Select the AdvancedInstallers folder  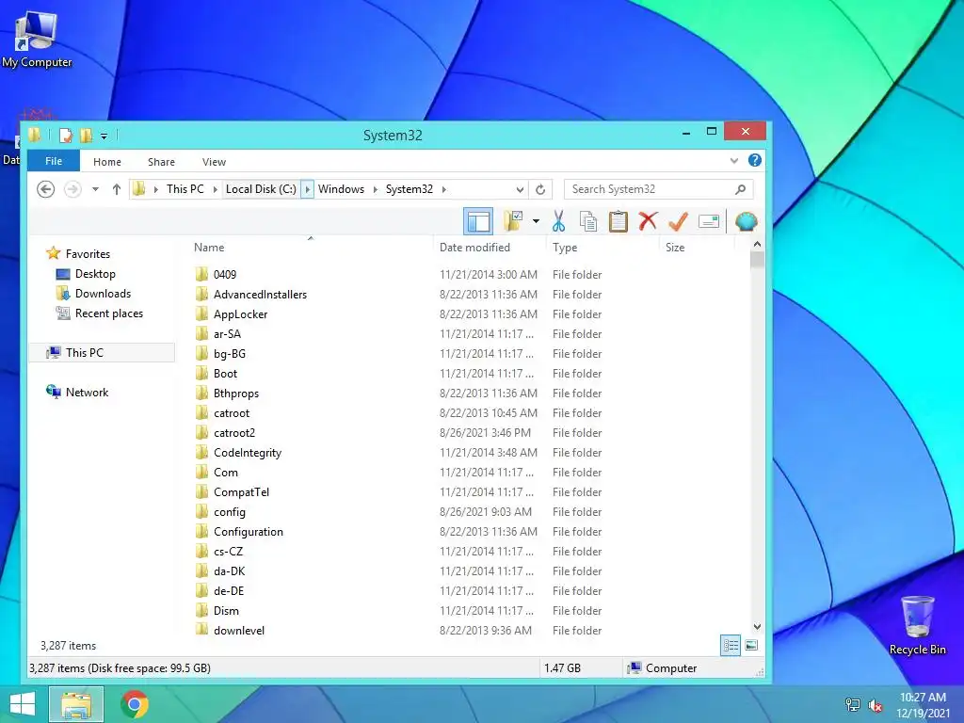(x=260, y=294)
